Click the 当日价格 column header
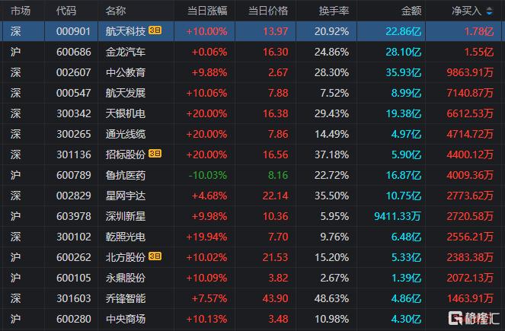Image resolution: width=505 pixels, height=331 pixels. [268, 11]
